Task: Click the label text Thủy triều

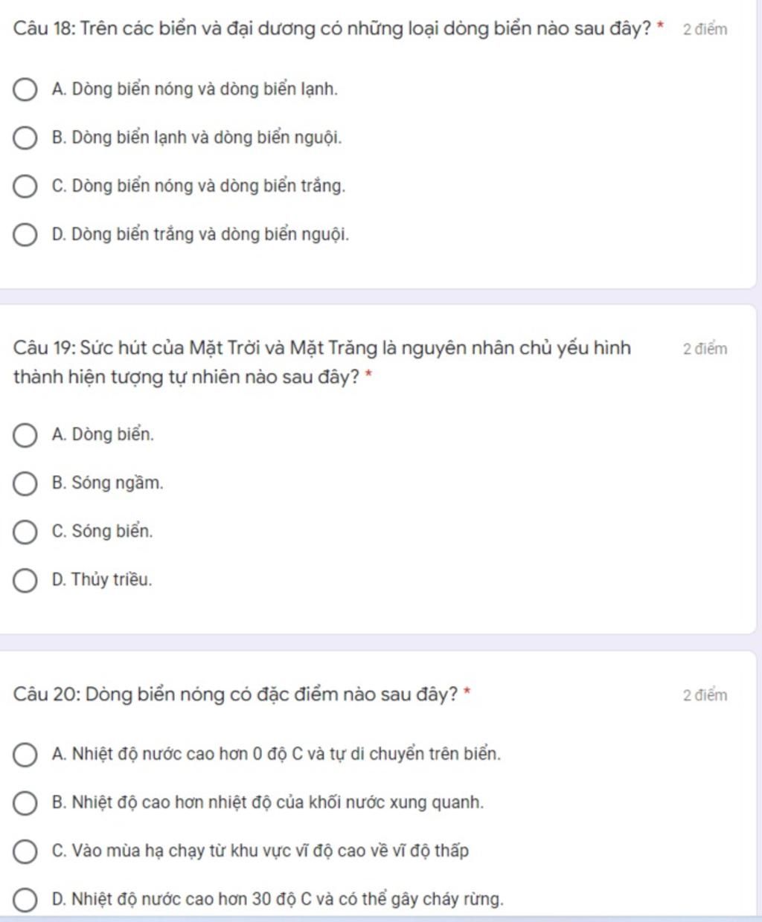Action: pyautogui.click(x=112, y=580)
